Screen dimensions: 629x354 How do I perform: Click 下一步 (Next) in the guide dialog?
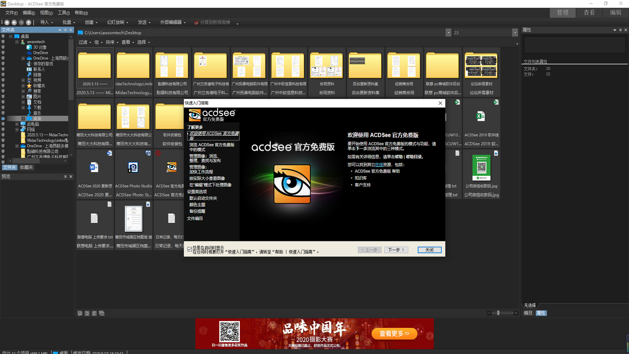coord(396,250)
